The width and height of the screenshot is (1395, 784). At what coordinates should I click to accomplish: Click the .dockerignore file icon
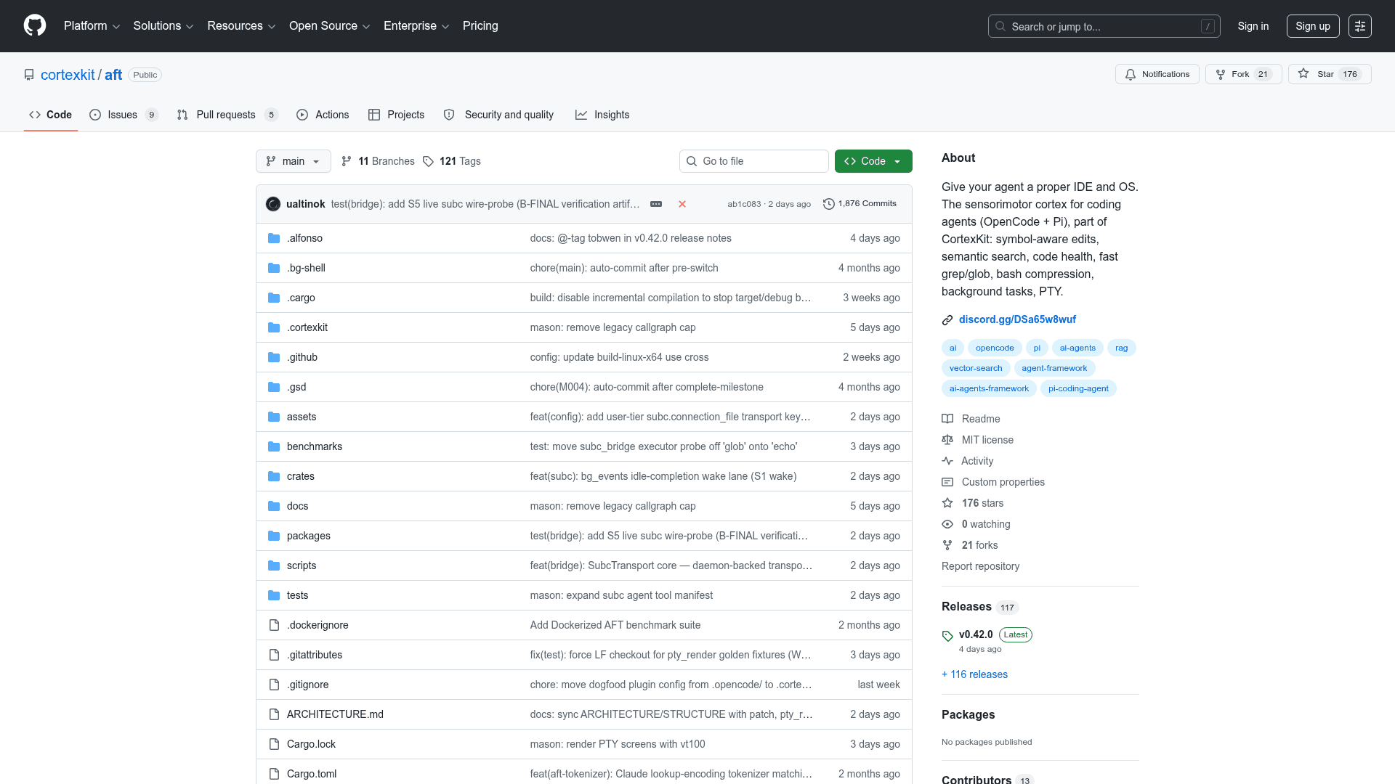click(274, 625)
